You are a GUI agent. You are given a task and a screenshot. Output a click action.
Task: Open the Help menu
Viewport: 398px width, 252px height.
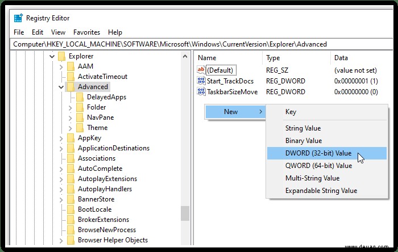pos(115,32)
